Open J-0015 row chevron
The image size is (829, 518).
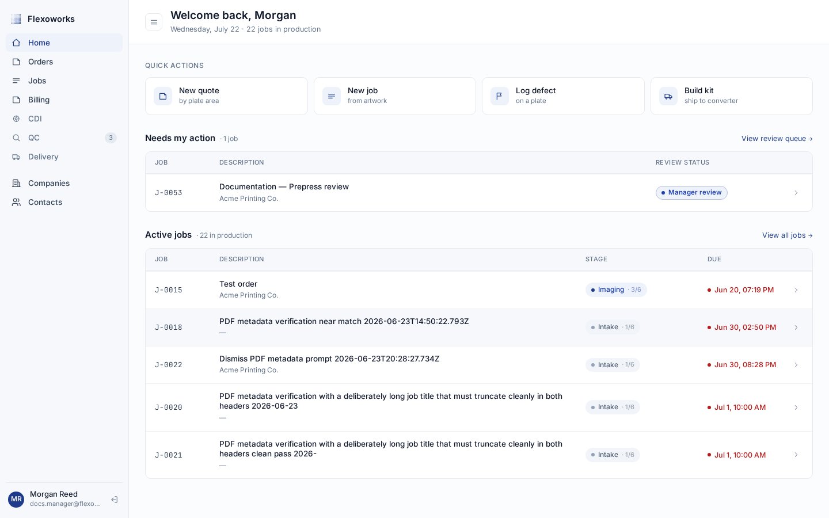[x=796, y=290]
